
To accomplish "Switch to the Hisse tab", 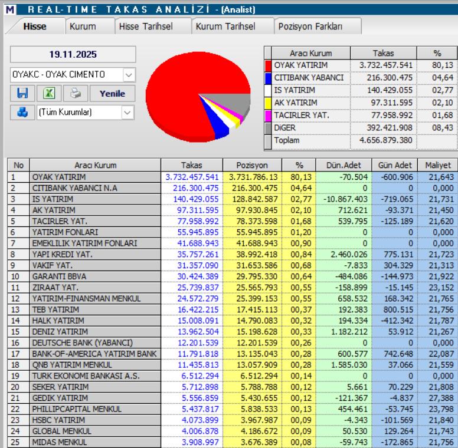I will [x=35, y=27].
